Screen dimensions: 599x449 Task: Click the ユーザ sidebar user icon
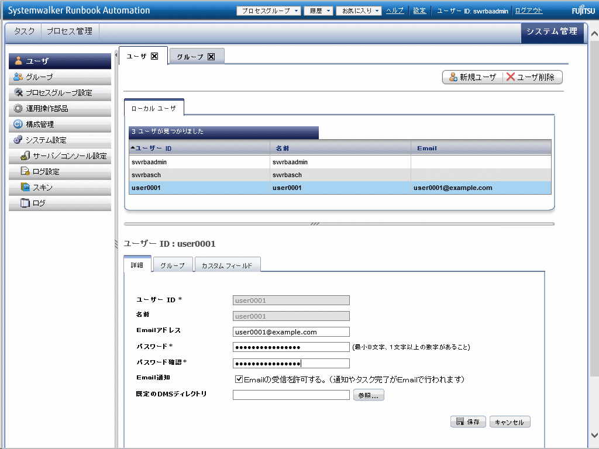pyautogui.click(x=18, y=61)
